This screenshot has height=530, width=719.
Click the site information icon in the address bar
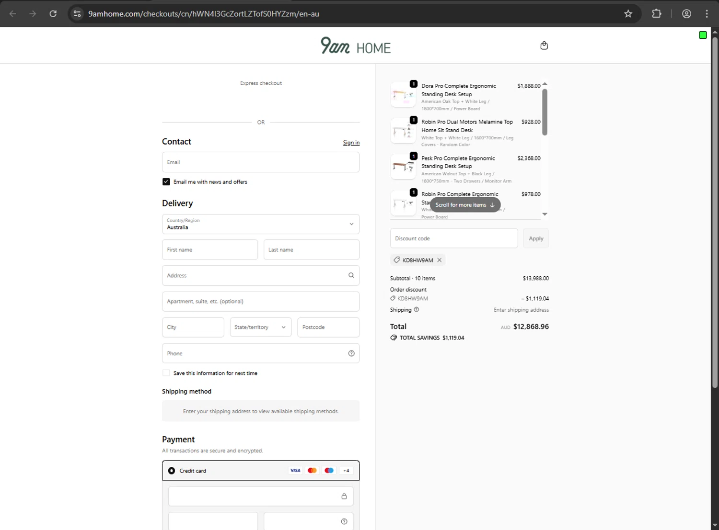coord(77,13)
